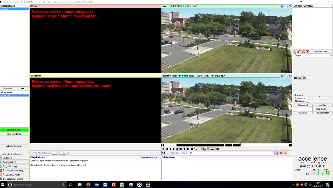Jump to the last history frame
Screen dimensions: 333x188
tap(192, 149)
